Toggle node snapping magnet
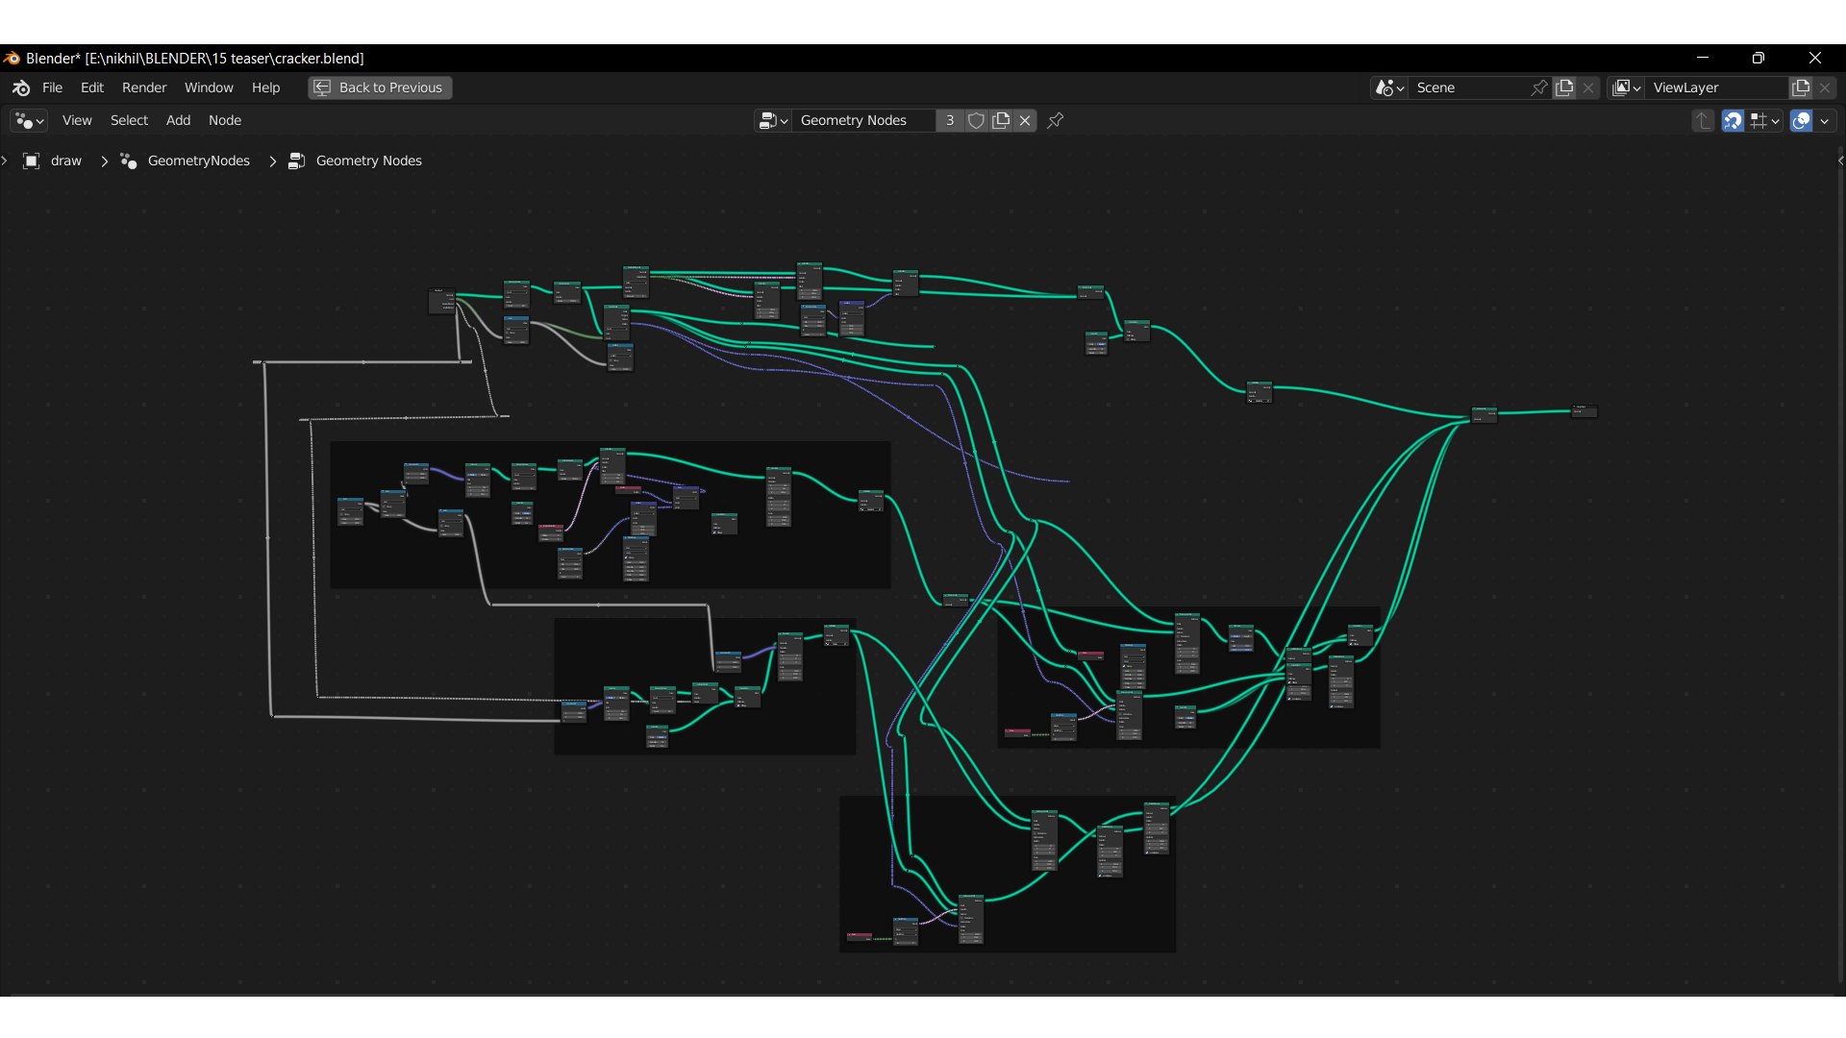This screenshot has width=1846, height=1038. pos(1733,120)
